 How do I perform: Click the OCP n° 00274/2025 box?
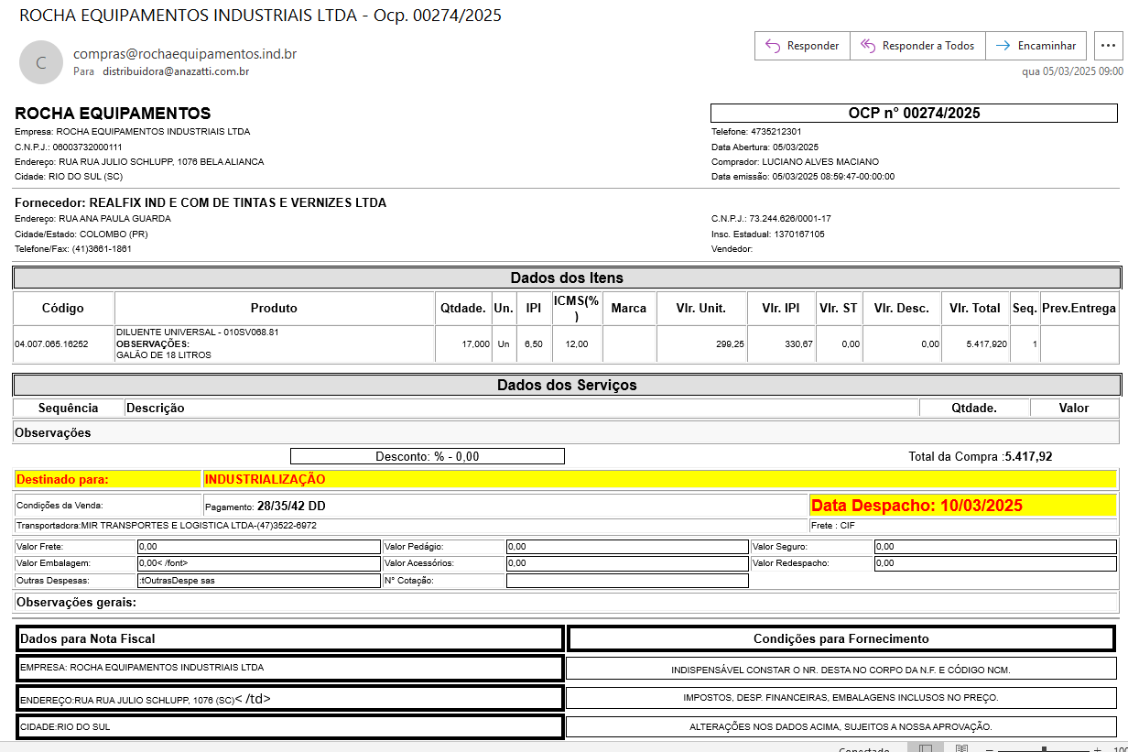click(x=914, y=114)
